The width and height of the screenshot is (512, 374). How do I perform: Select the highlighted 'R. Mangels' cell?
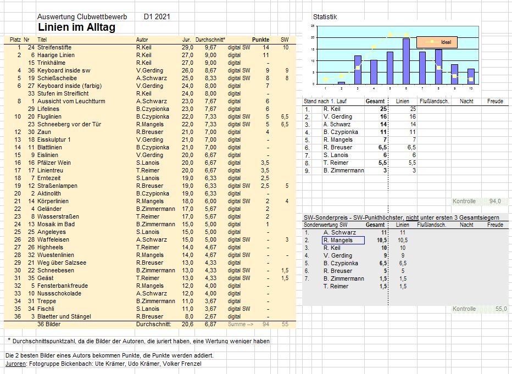(343, 240)
